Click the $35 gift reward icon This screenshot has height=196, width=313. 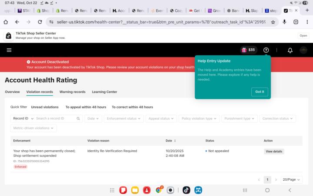(249, 50)
